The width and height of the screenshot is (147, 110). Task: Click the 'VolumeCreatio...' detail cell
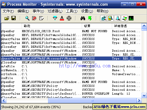point(126,74)
